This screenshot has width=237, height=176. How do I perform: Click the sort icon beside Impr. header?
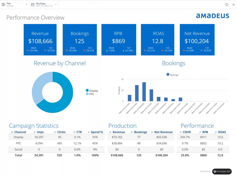(x=35, y=132)
